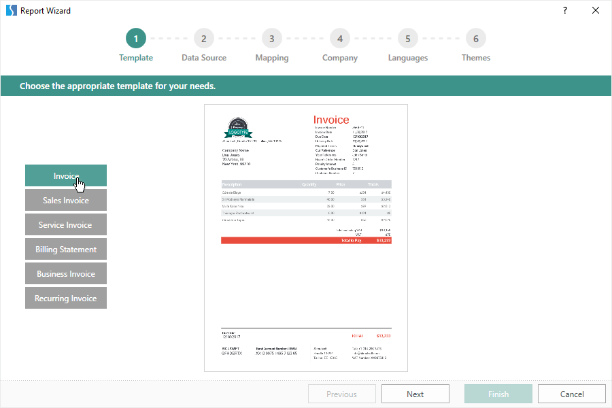
Task: Switch to step 5 Languages circle
Action: click(x=408, y=39)
